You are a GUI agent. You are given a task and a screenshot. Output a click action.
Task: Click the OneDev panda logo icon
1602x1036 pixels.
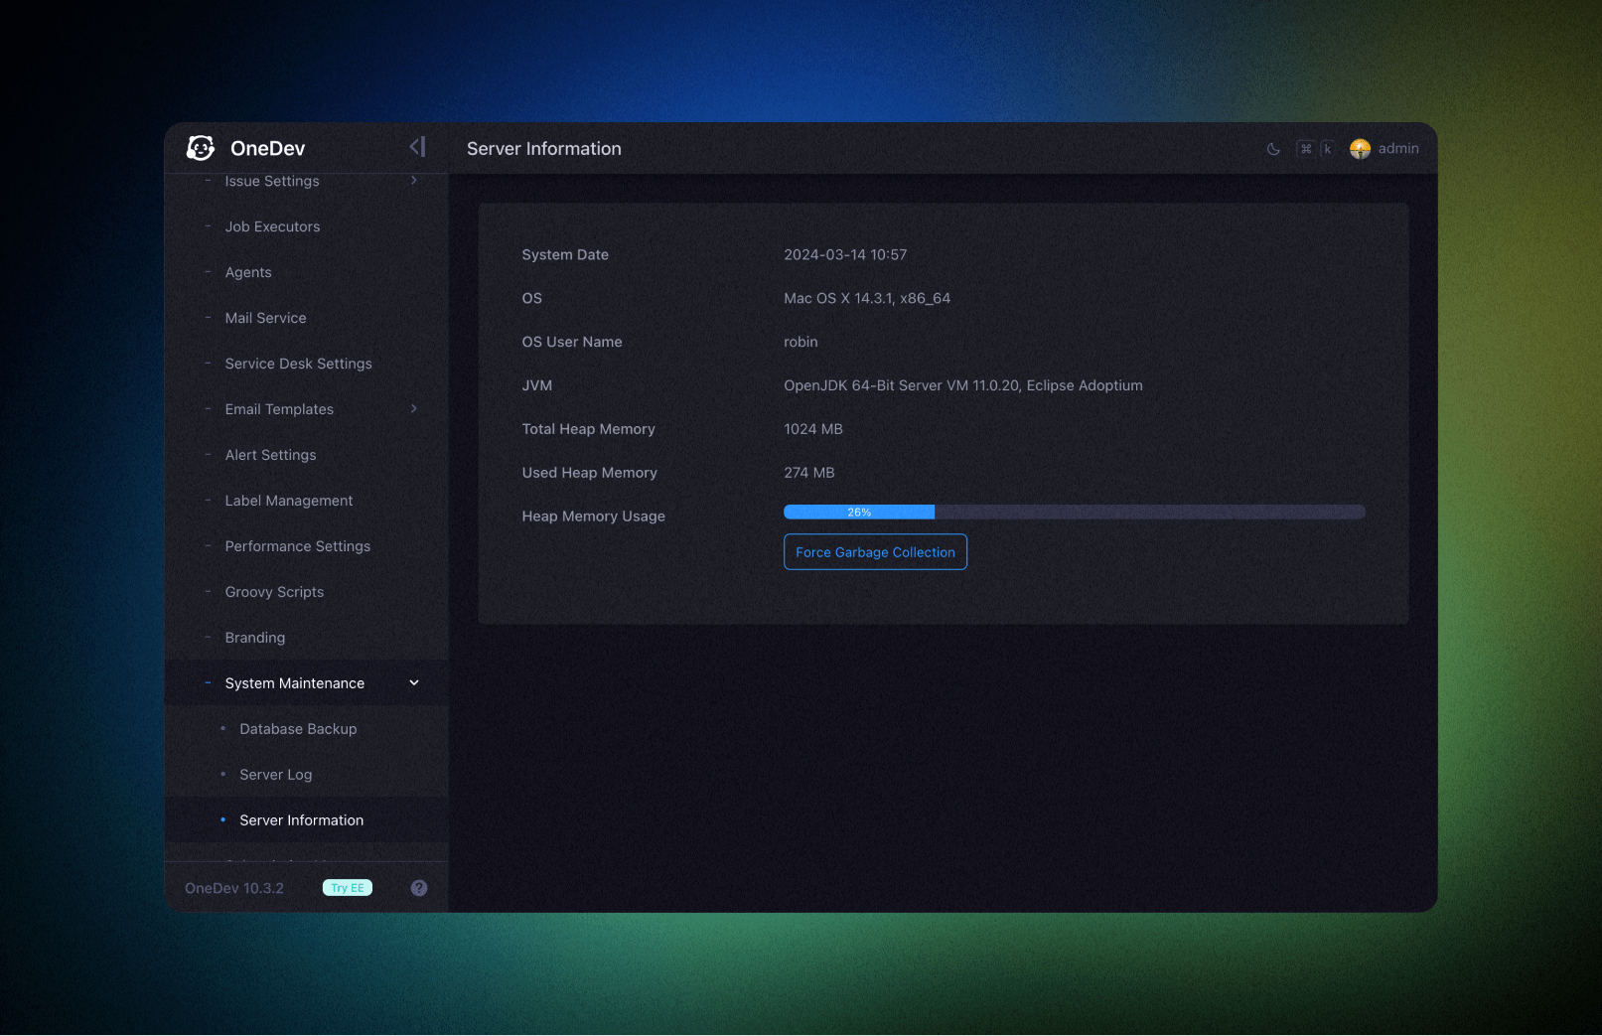[x=201, y=148]
